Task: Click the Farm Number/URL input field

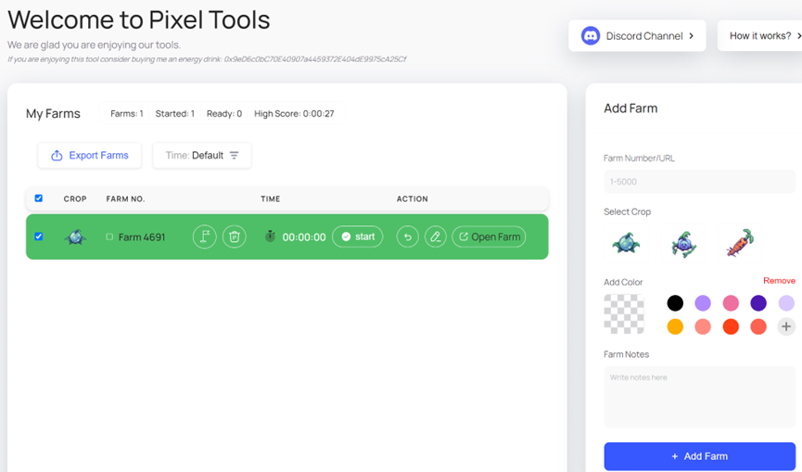Action: tap(699, 182)
